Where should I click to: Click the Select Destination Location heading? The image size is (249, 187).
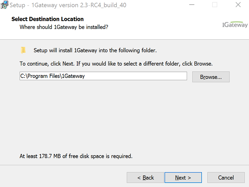pyautogui.click(x=47, y=19)
